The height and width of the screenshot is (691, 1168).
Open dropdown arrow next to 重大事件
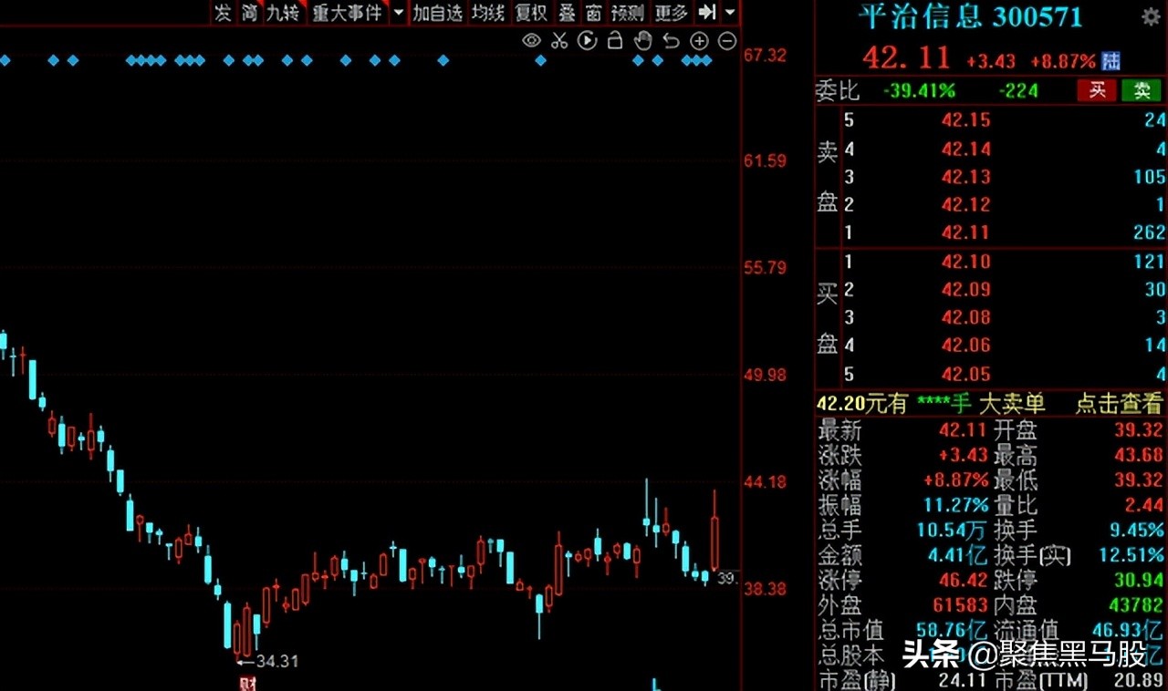point(398,13)
